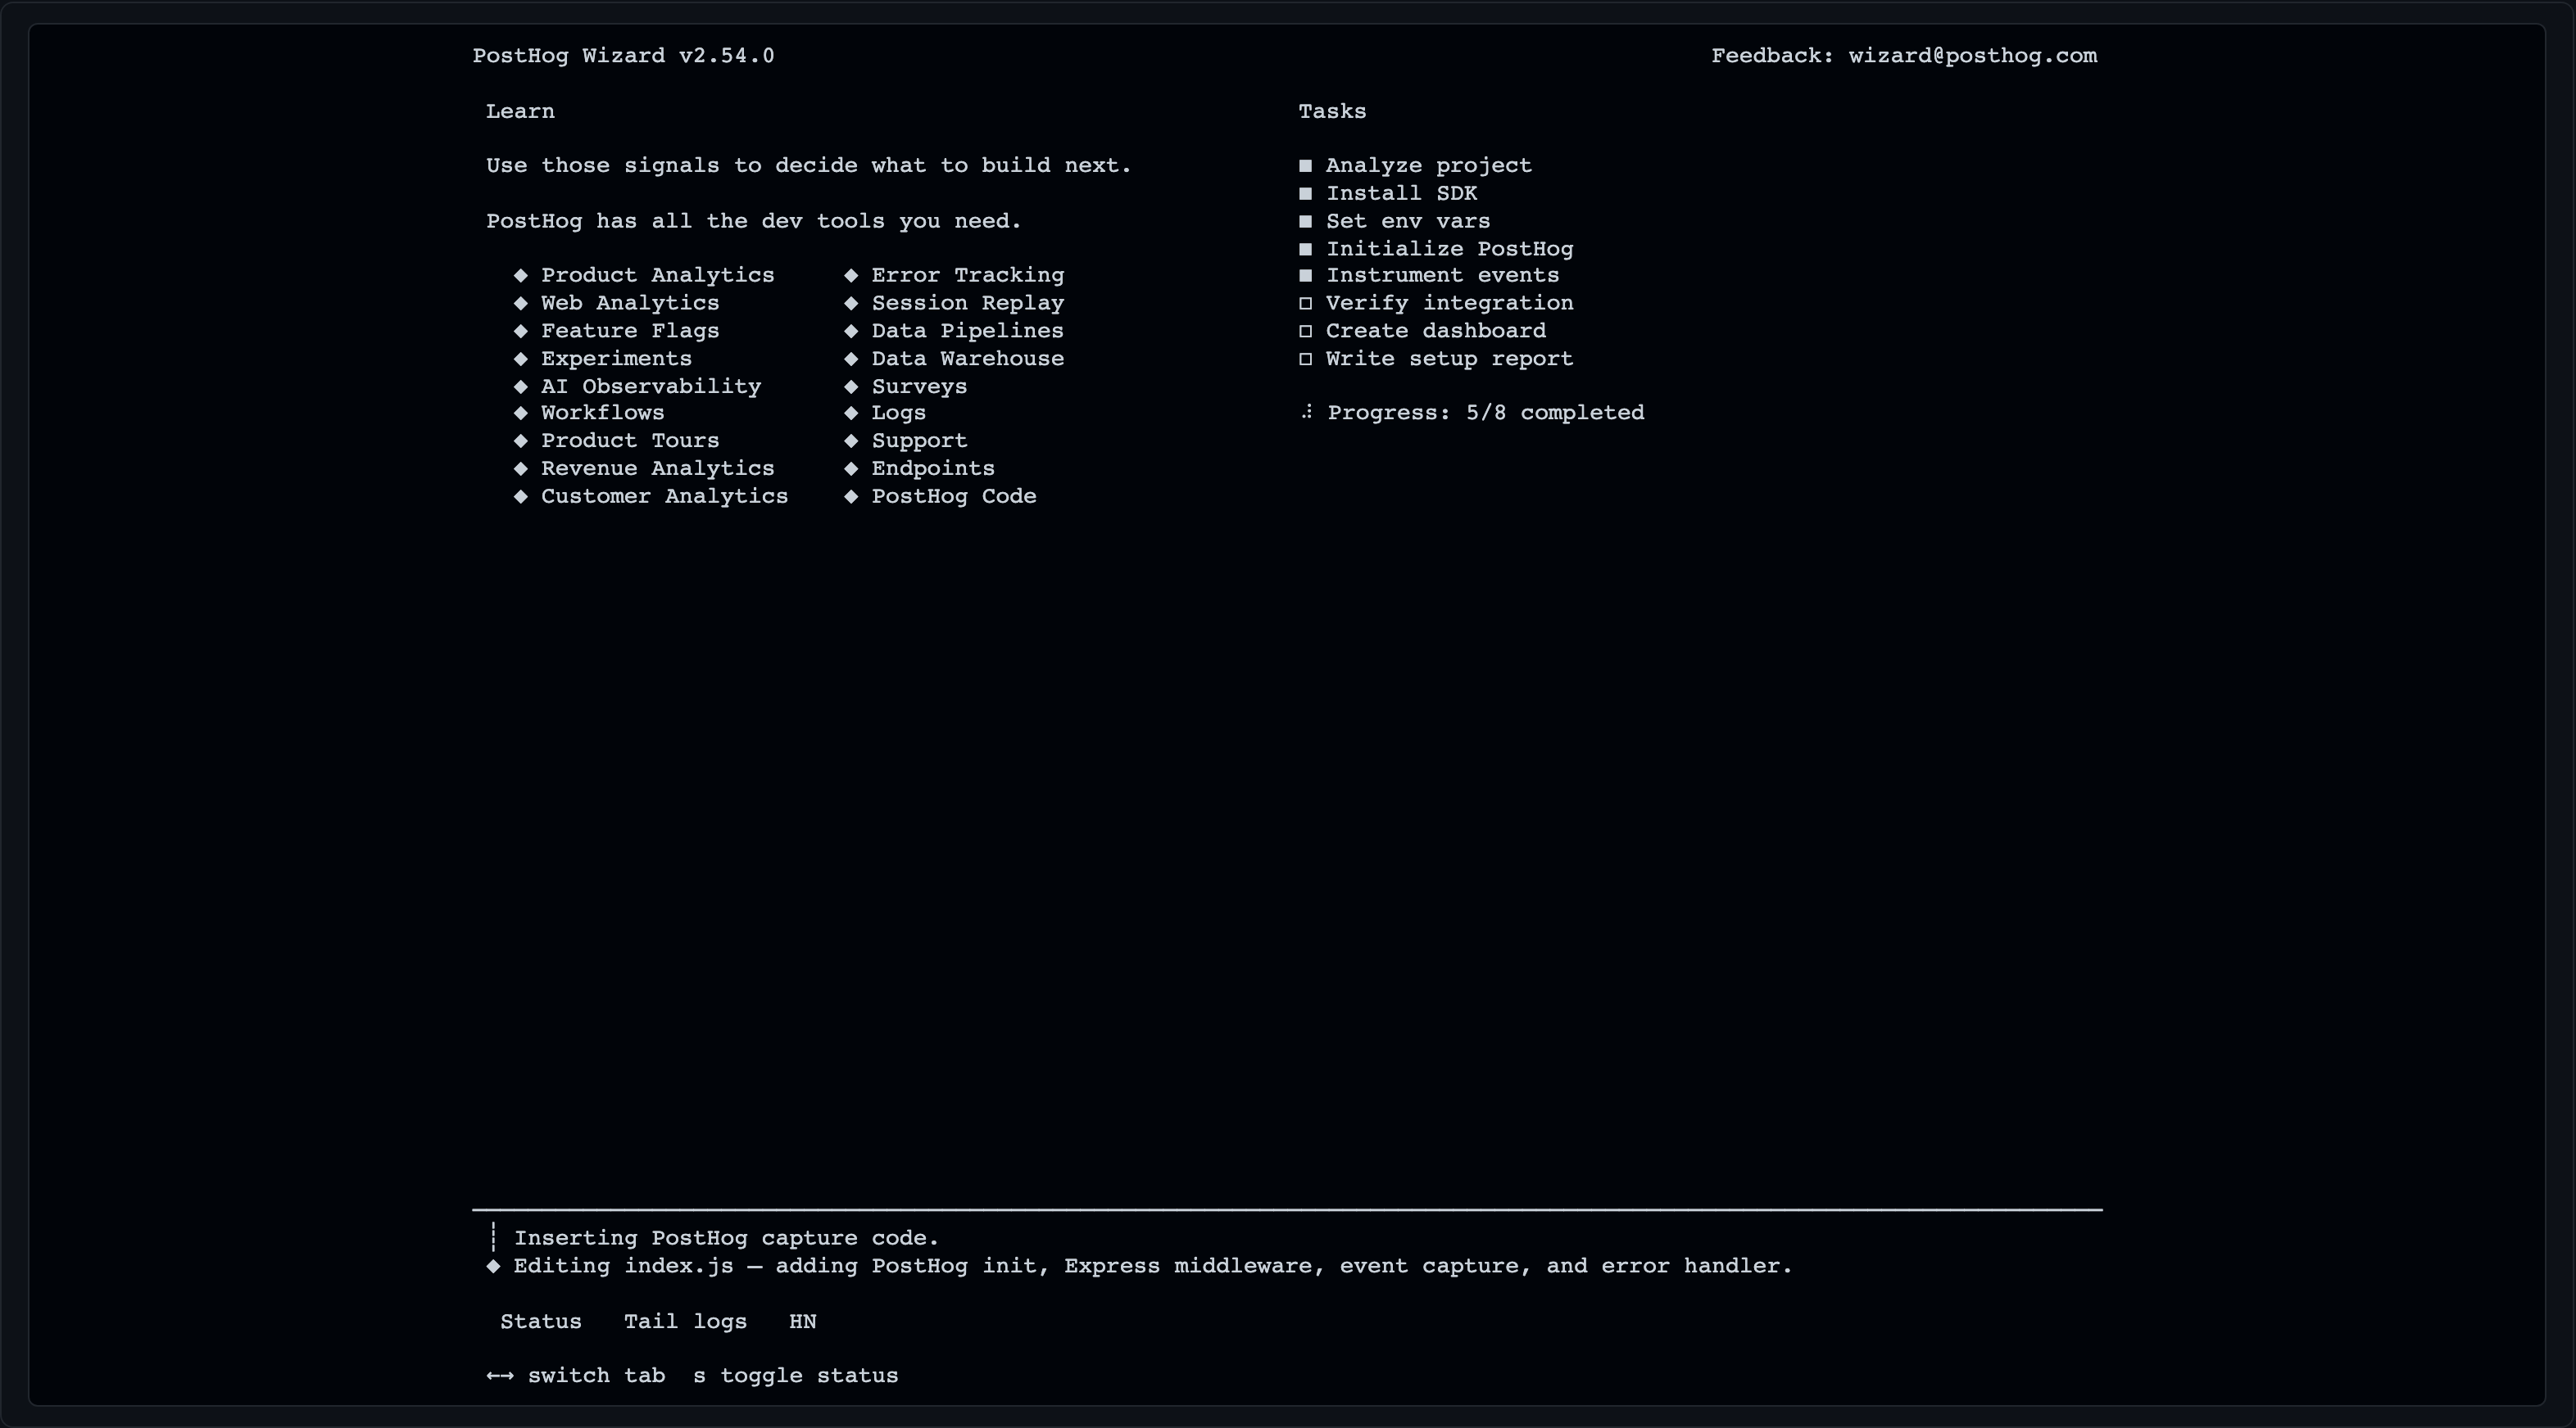Click the diamond bullet beside Support

(x=851, y=441)
